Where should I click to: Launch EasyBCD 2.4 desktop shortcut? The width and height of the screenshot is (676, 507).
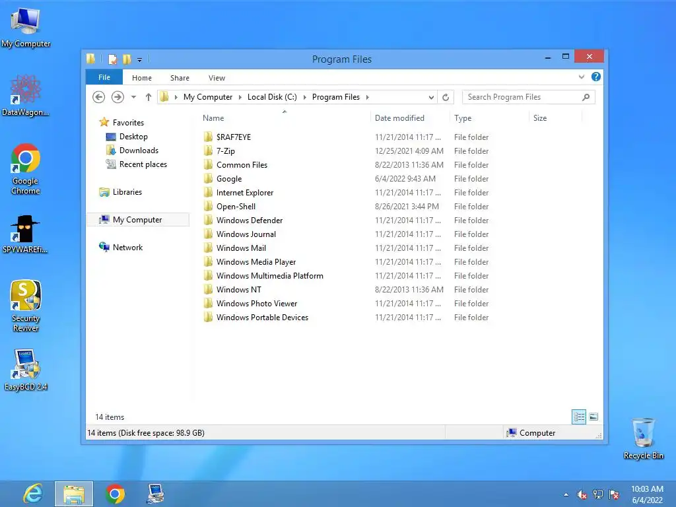click(26, 370)
